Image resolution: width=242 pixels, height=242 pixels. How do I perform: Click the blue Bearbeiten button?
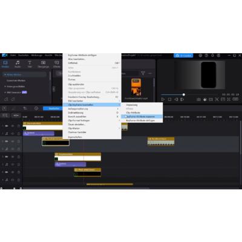(x=54, y=108)
